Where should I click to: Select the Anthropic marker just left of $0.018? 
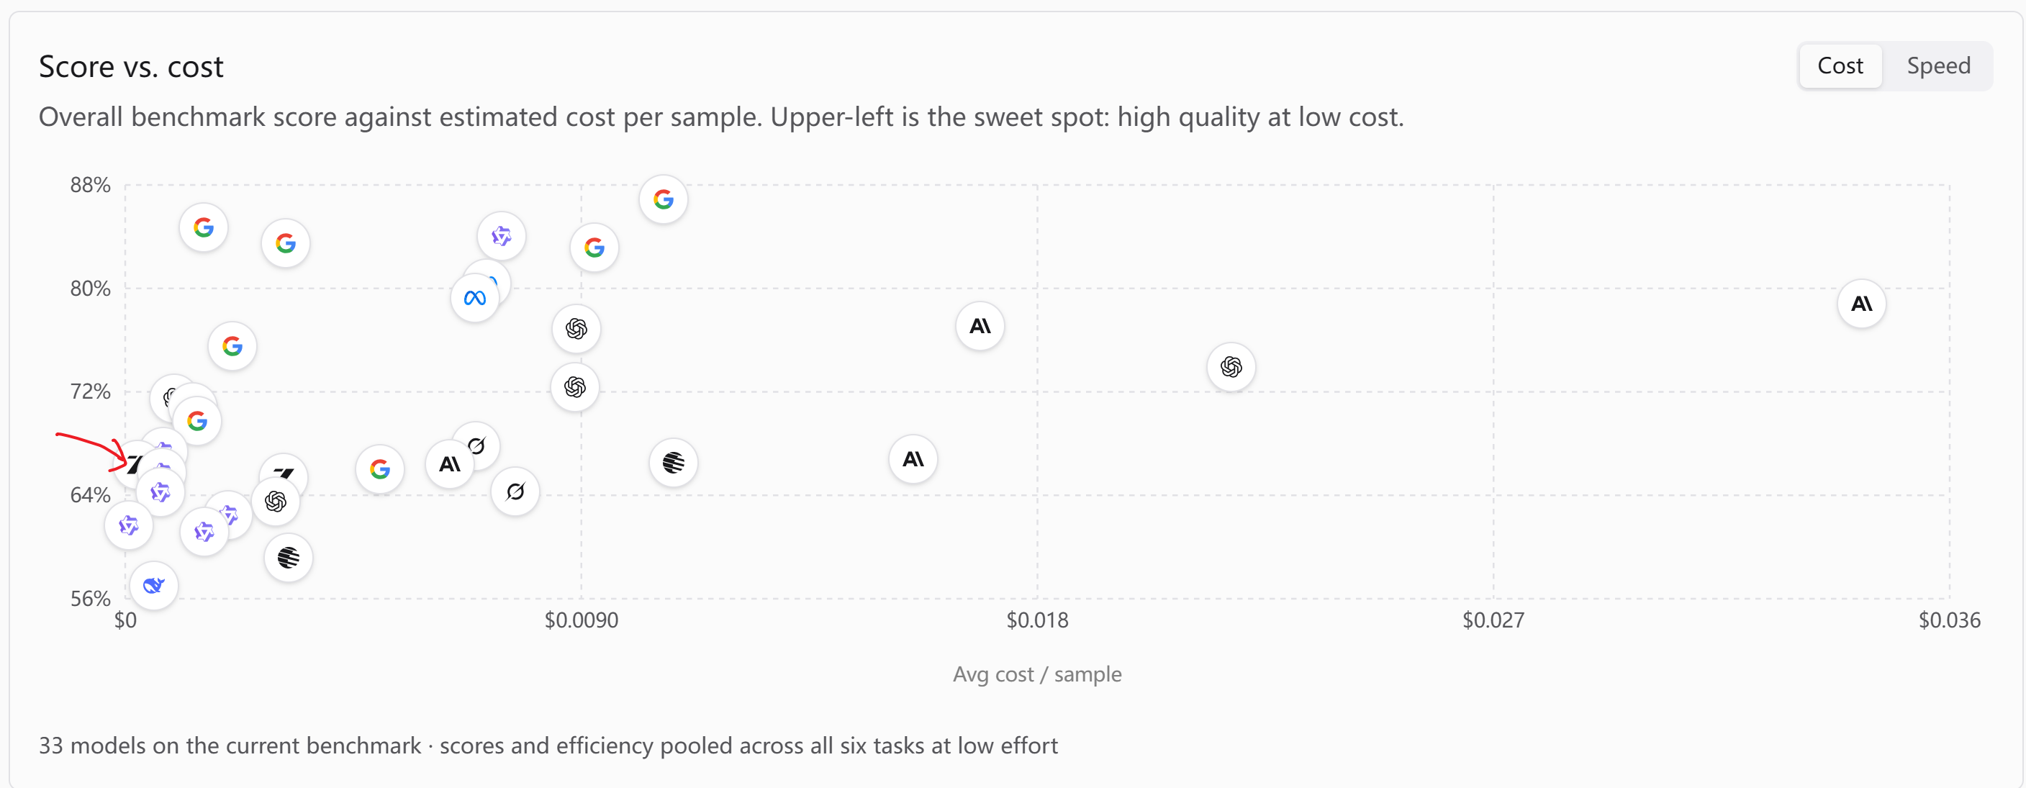(x=980, y=325)
